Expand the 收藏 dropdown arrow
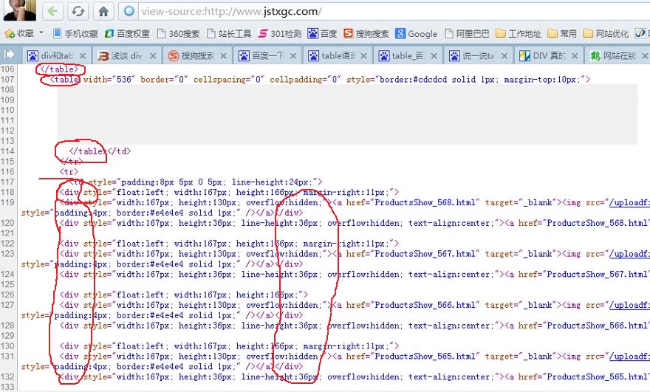Screen dimensions: 650x392 pos(41,33)
